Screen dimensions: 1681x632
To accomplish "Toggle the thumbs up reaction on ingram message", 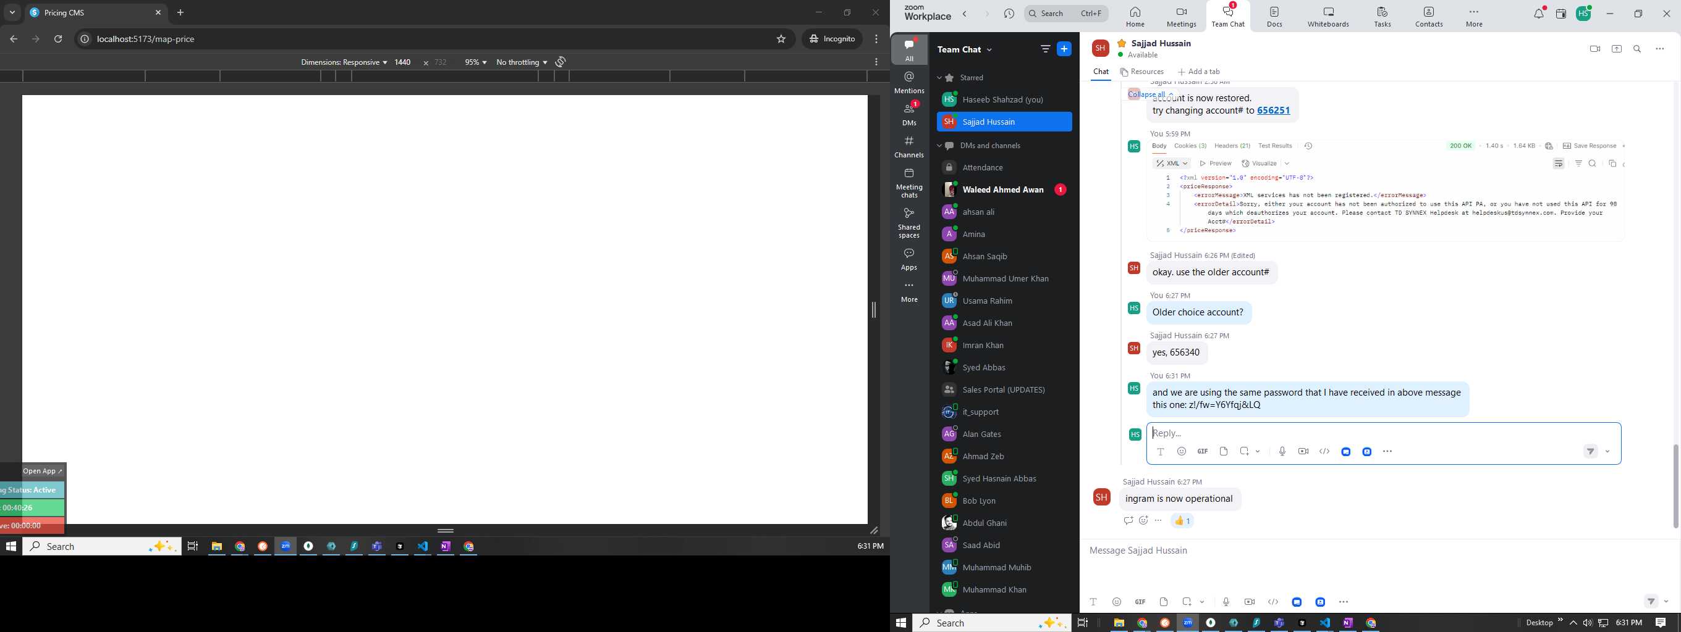I will 1182,520.
